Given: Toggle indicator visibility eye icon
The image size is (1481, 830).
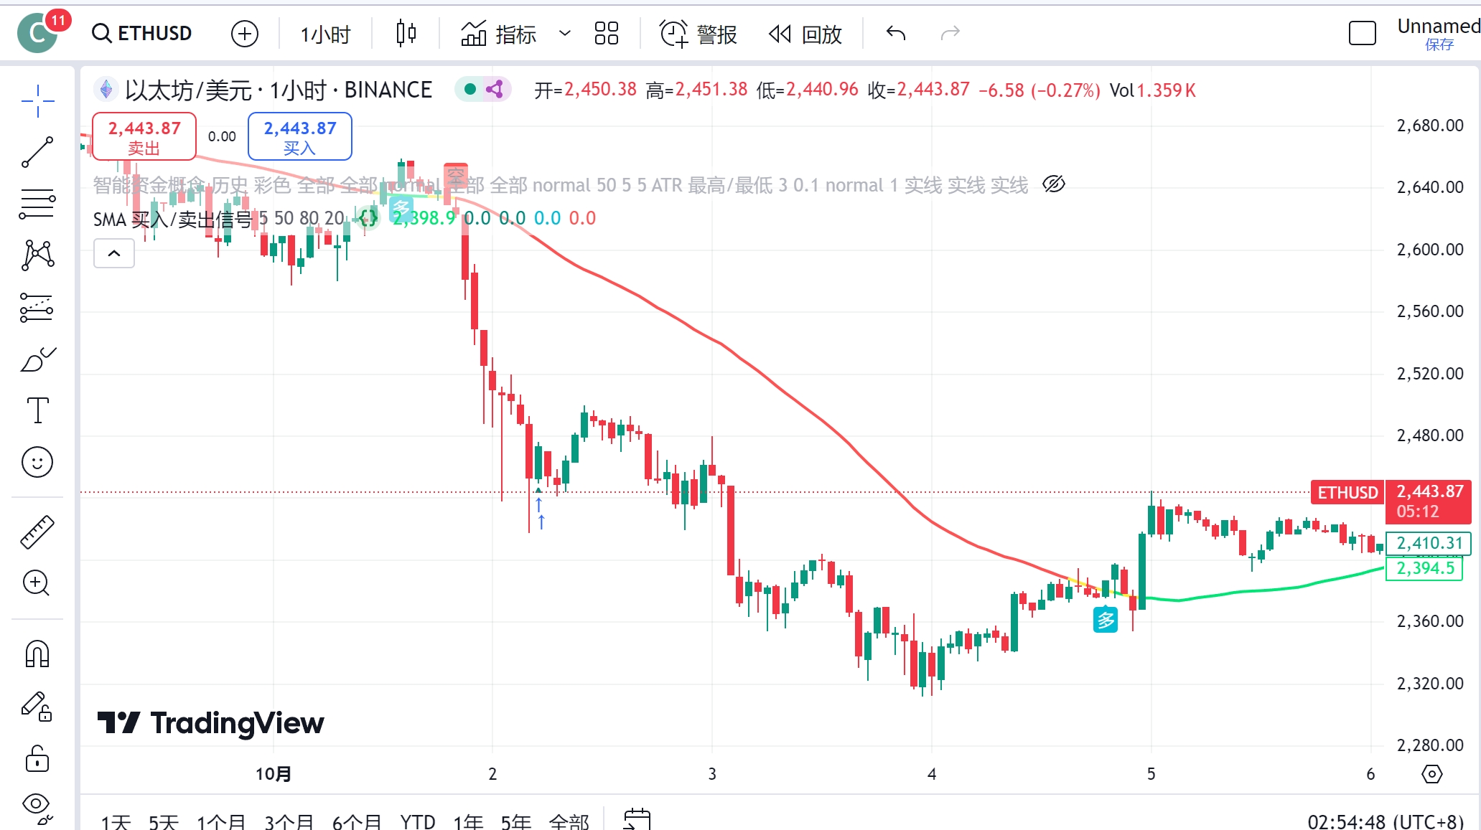Looking at the screenshot, I should [x=1053, y=184].
